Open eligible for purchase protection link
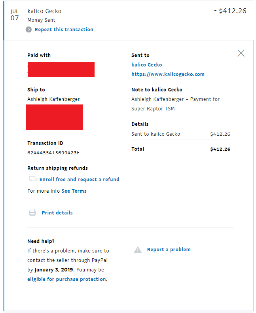 [x=66, y=279]
